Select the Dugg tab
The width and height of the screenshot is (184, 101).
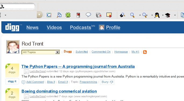click(68, 51)
